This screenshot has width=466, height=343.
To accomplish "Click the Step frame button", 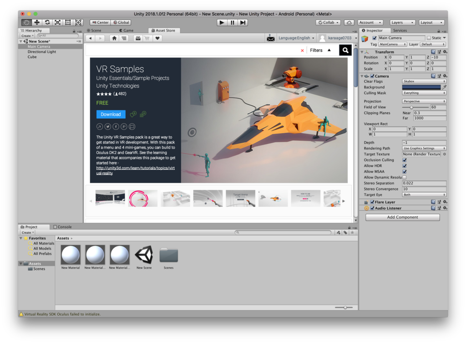I will (x=243, y=23).
